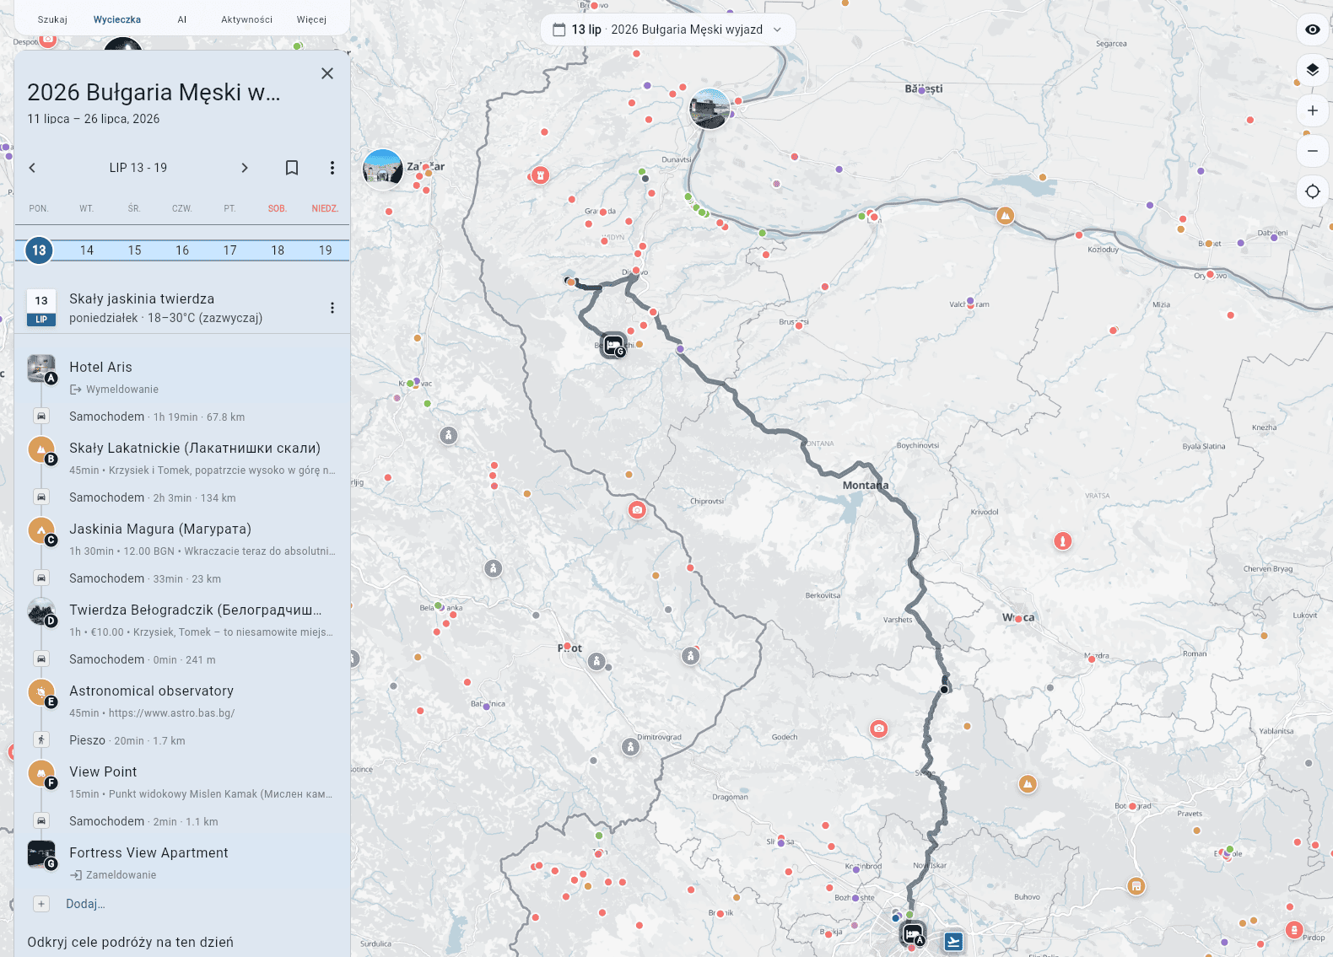This screenshot has height=957, width=1333.
Task: Select day 15 in the calendar
Action: pyautogui.click(x=134, y=250)
